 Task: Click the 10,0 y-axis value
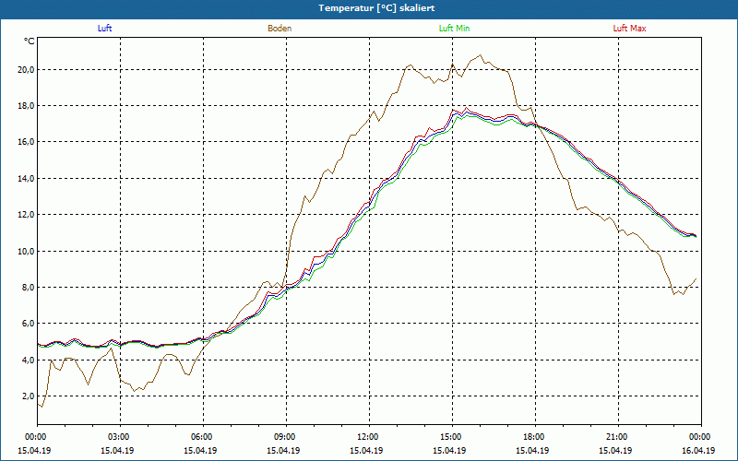click(27, 251)
